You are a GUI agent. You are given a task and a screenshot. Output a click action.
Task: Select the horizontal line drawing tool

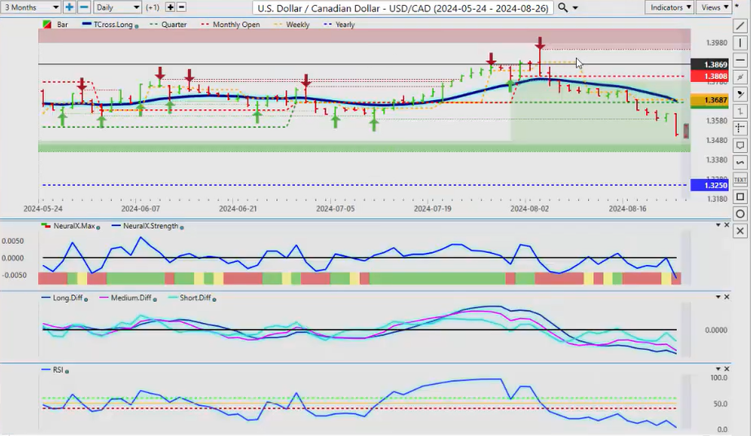point(740,59)
